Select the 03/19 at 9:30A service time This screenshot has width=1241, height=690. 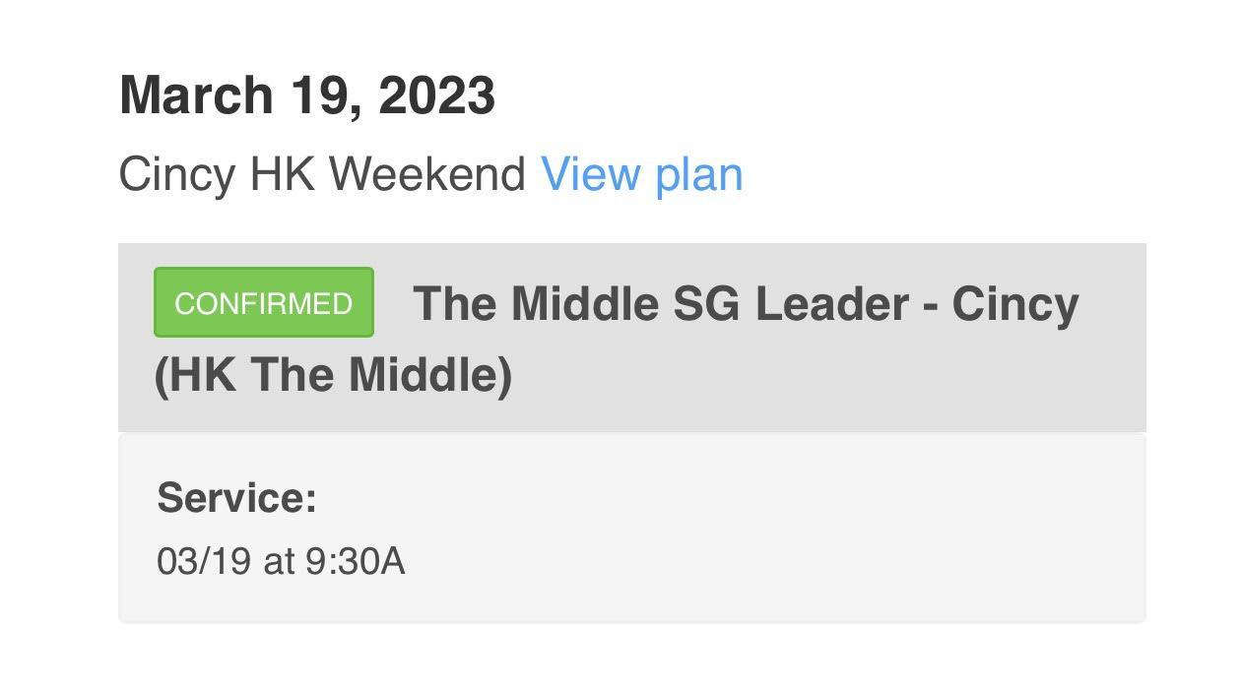pyautogui.click(x=281, y=561)
